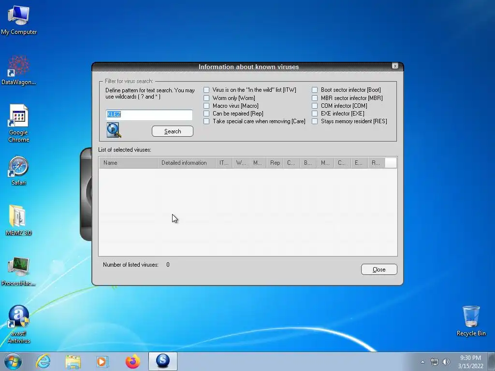Close the dialog using title bar X
495x371 pixels.
click(395, 66)
